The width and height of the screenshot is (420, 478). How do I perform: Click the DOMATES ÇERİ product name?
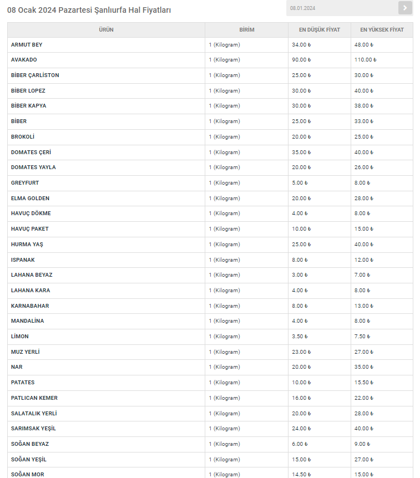pos(31,152)
